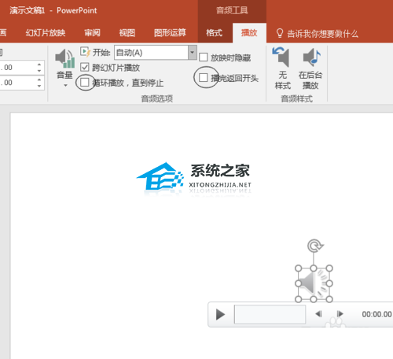This screenshot has height=359, width=393.
Task: Play the audio clip in the playback bar
Action: pos(220,314)
